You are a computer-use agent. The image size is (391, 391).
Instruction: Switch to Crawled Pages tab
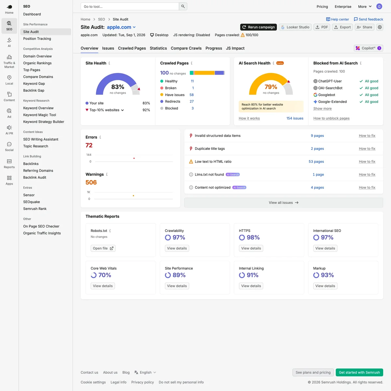132,48
